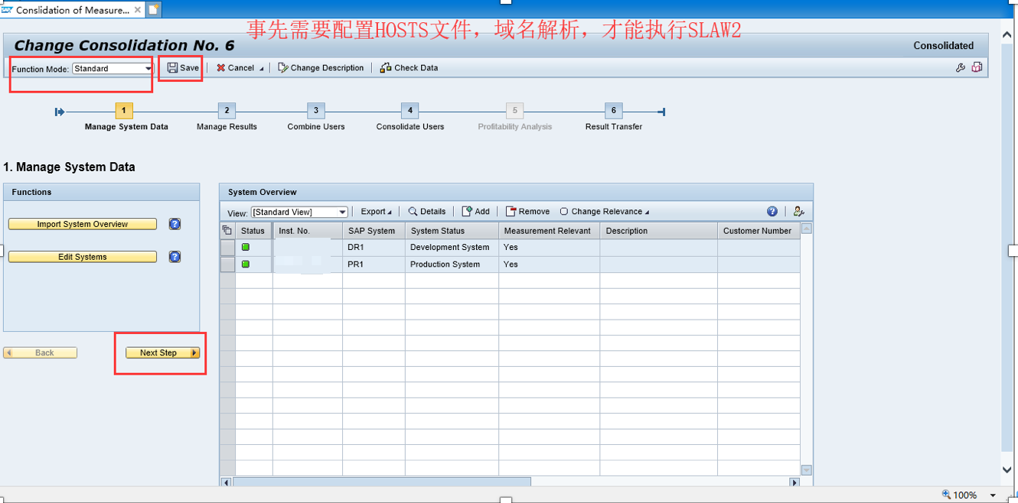Open the 100% zoom control at bottom right
Screen dimensions: 1018x503
965,495
